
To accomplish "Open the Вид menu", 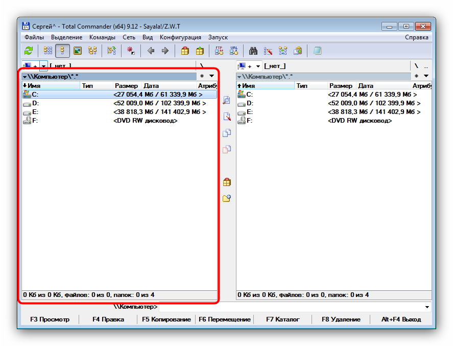I will (148, 37).
